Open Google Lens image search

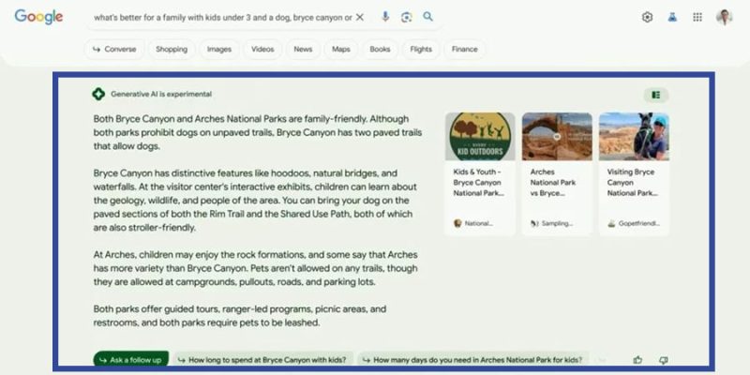pos(406,17)
